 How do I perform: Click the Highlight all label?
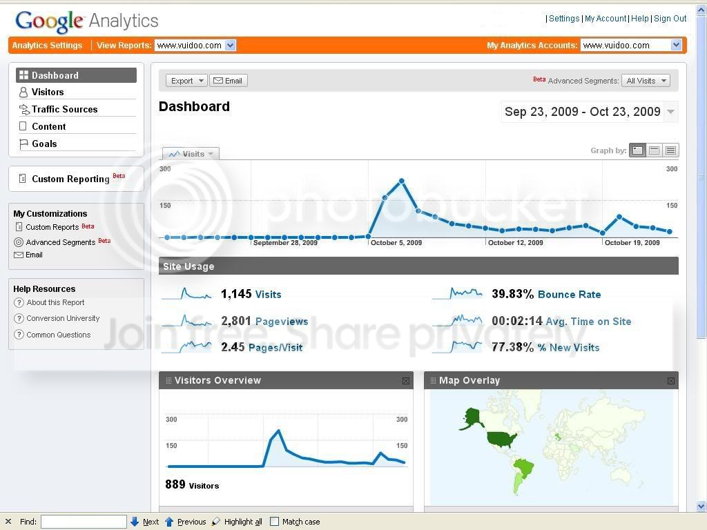pos(243,522)
